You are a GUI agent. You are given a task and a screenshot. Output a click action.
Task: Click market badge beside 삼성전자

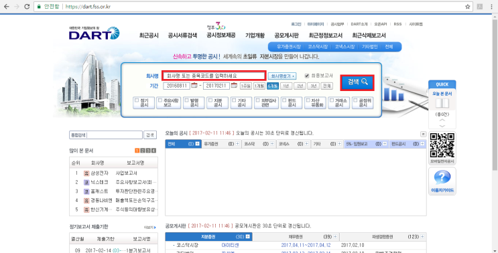86,173
